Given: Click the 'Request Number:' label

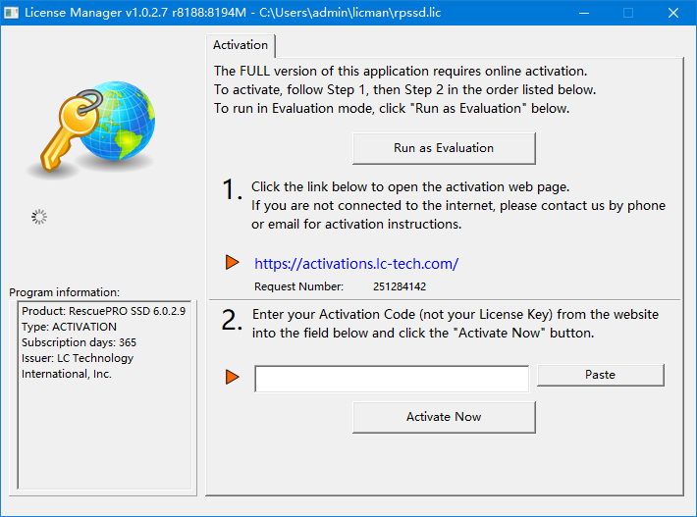Looking at the screenshot, I should pyautogui.click(x=298, y=286).
